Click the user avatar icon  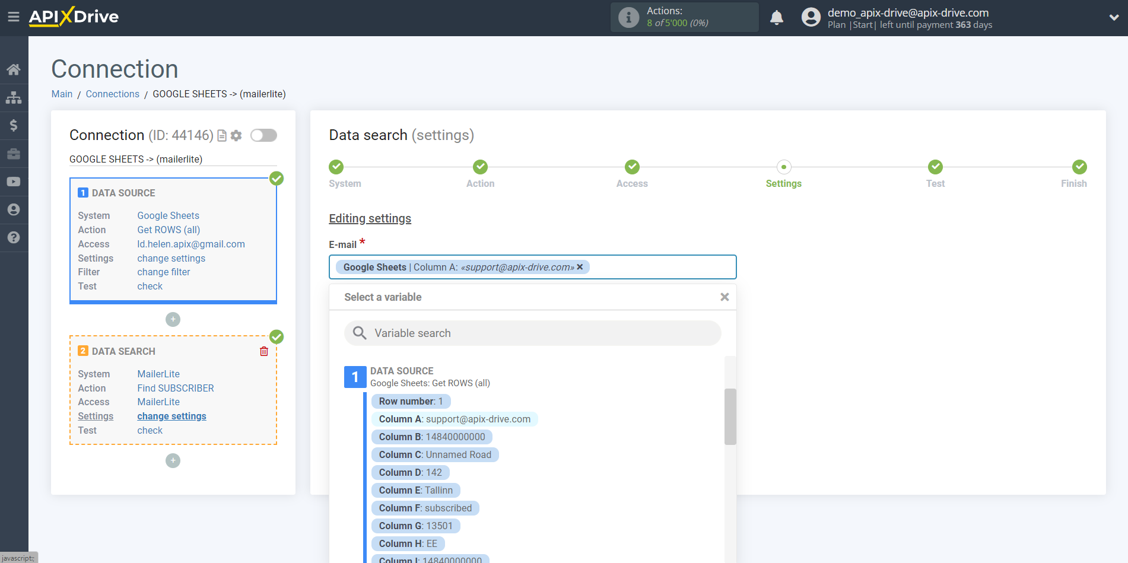point(811,17)
